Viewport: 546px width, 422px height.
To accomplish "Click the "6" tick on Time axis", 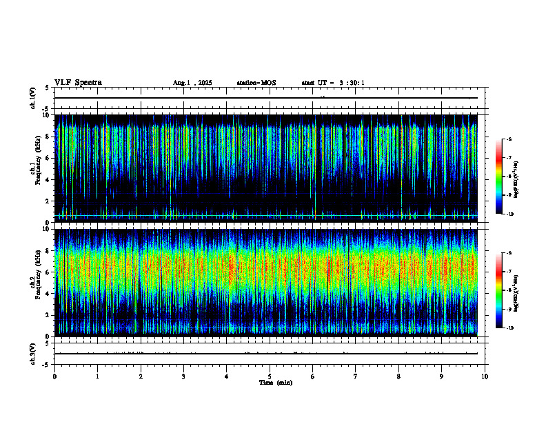I will pyautogui.click(x=313, y=376).
